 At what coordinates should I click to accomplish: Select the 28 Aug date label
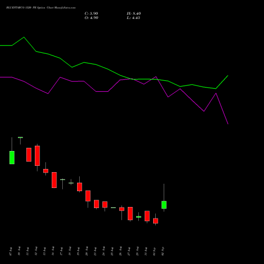point(137,251)
